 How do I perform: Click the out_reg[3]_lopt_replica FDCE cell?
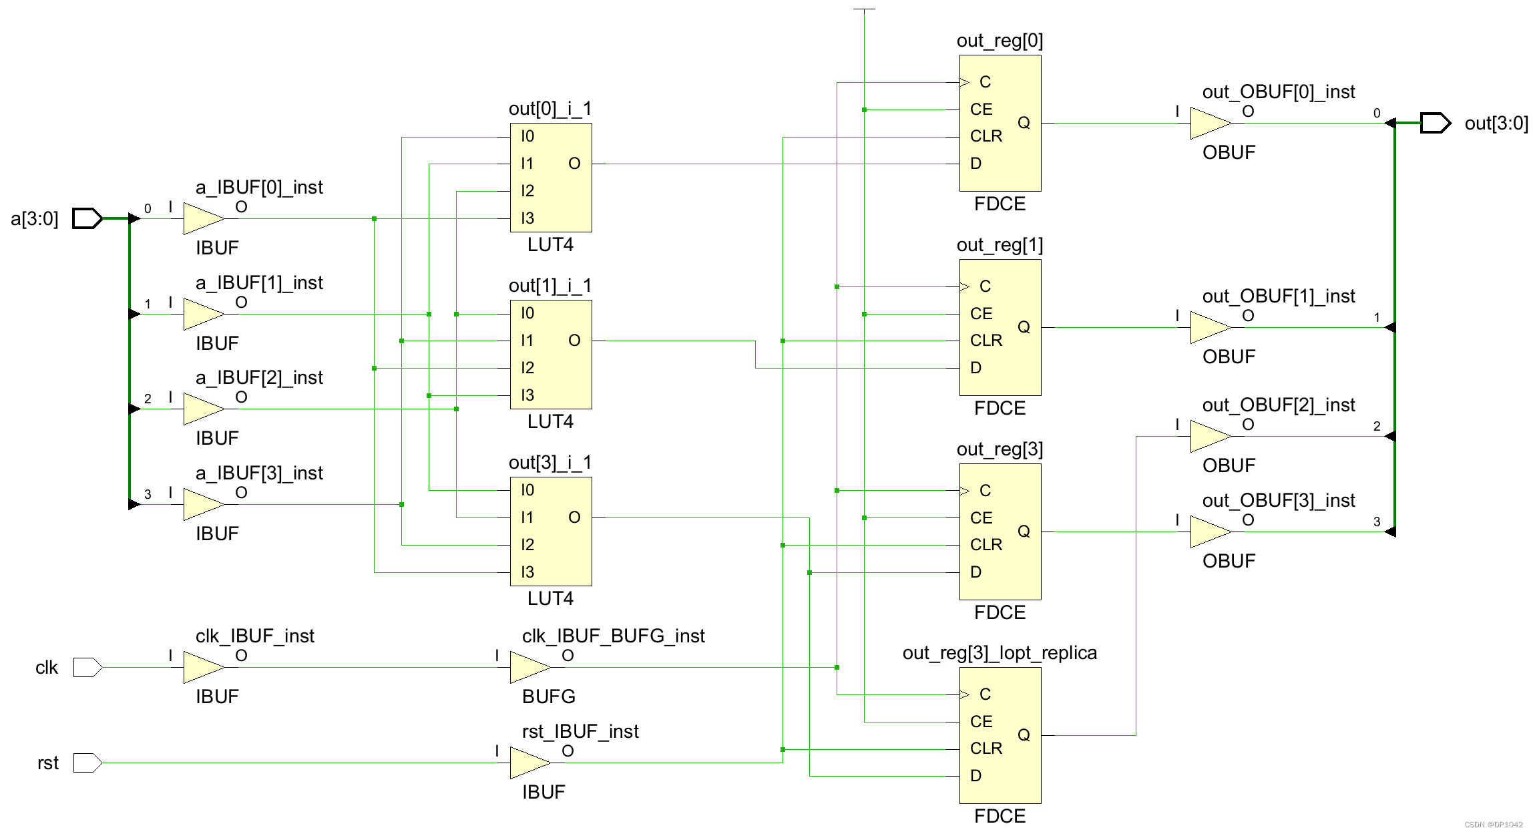[x=1000, y=735]
